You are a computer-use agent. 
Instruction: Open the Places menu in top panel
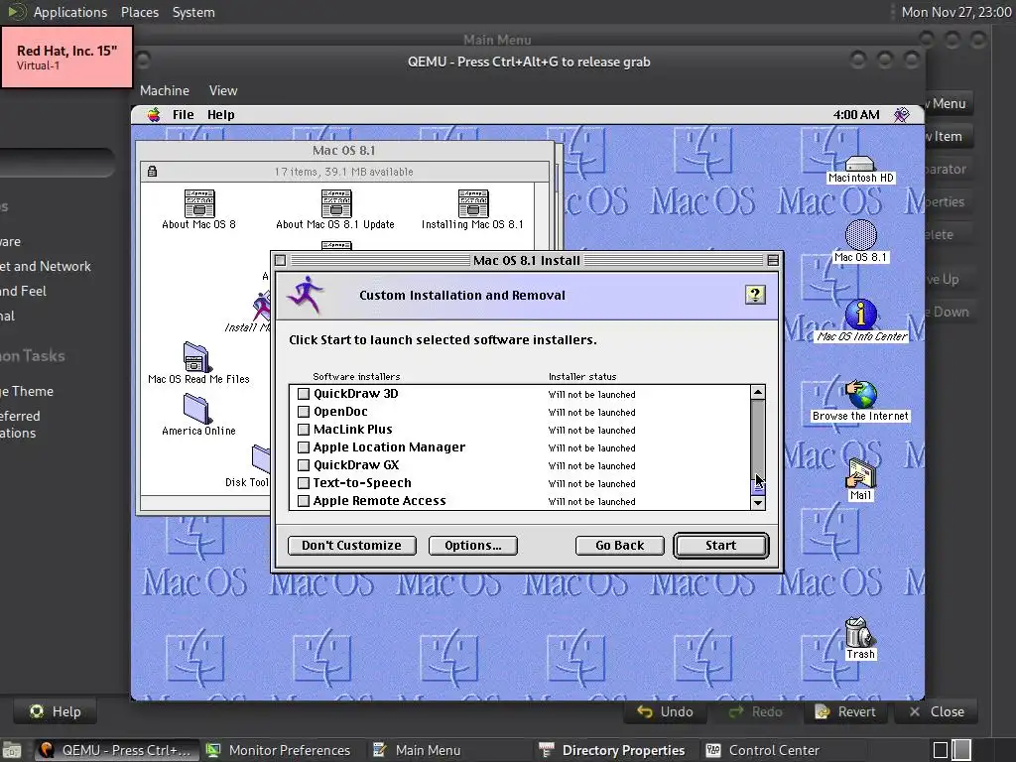point(139,12)
